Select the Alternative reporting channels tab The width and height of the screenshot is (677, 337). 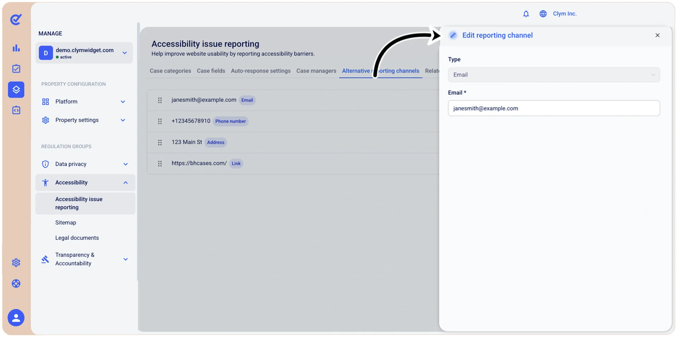tap(381, 71)
